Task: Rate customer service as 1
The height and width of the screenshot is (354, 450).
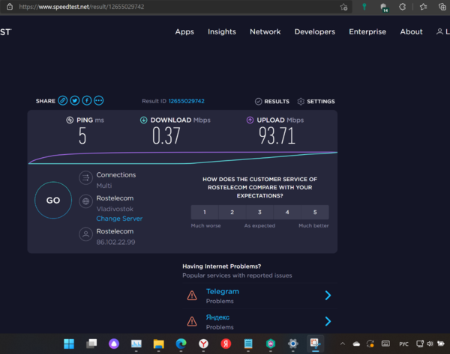Action: coord(205,213)
